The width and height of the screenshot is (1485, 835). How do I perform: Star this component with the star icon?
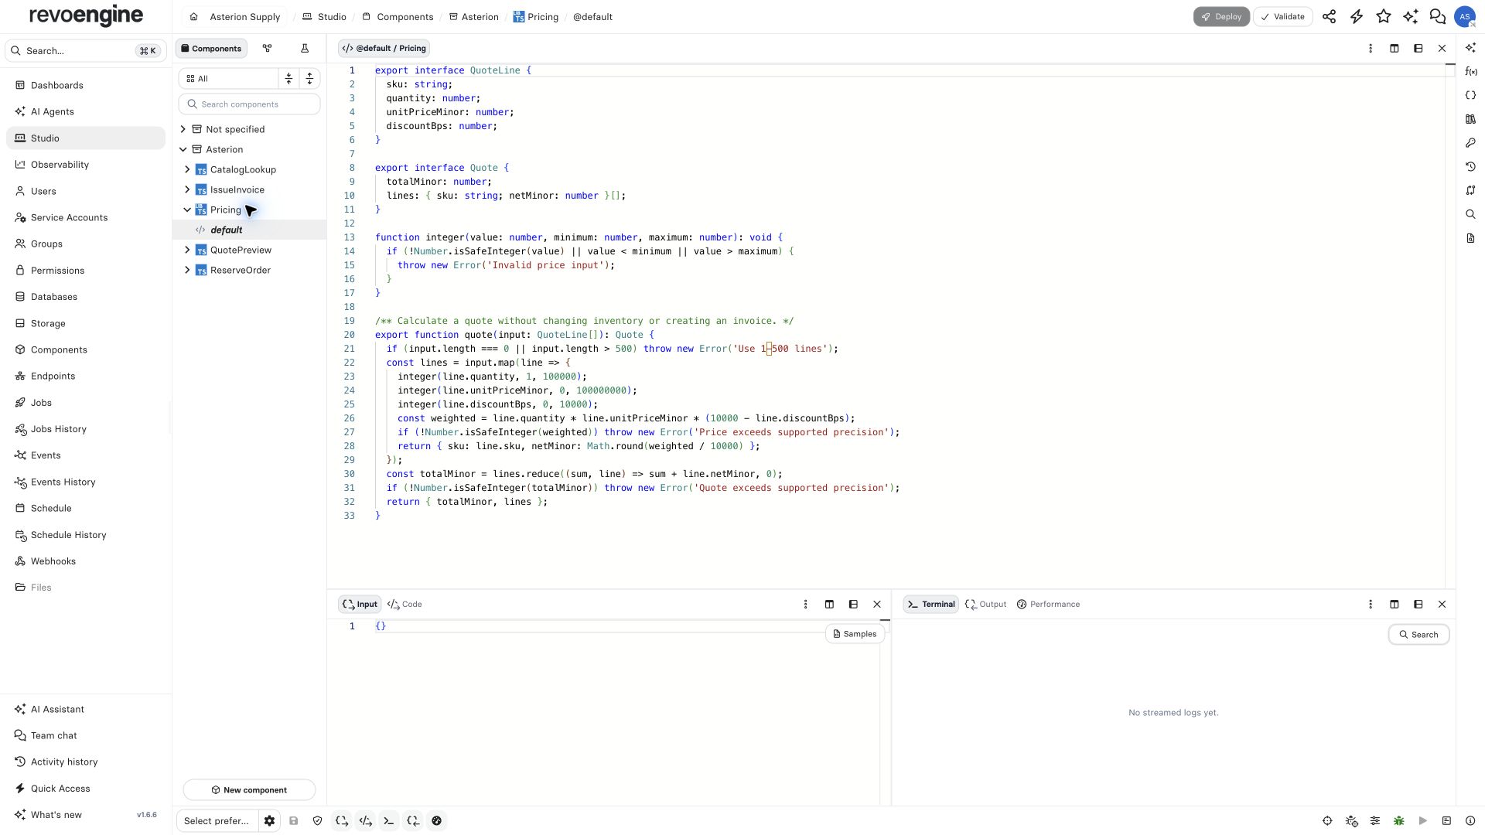(1384, 16)
